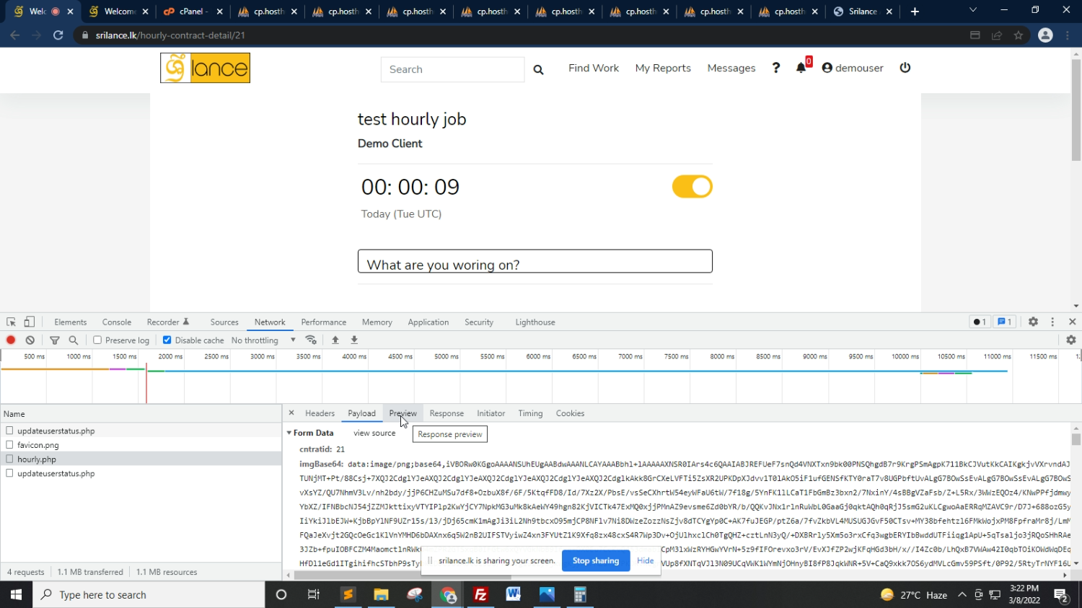
Task: Uncheck Disable cache checkbox
Action: [x=167, y=340]
